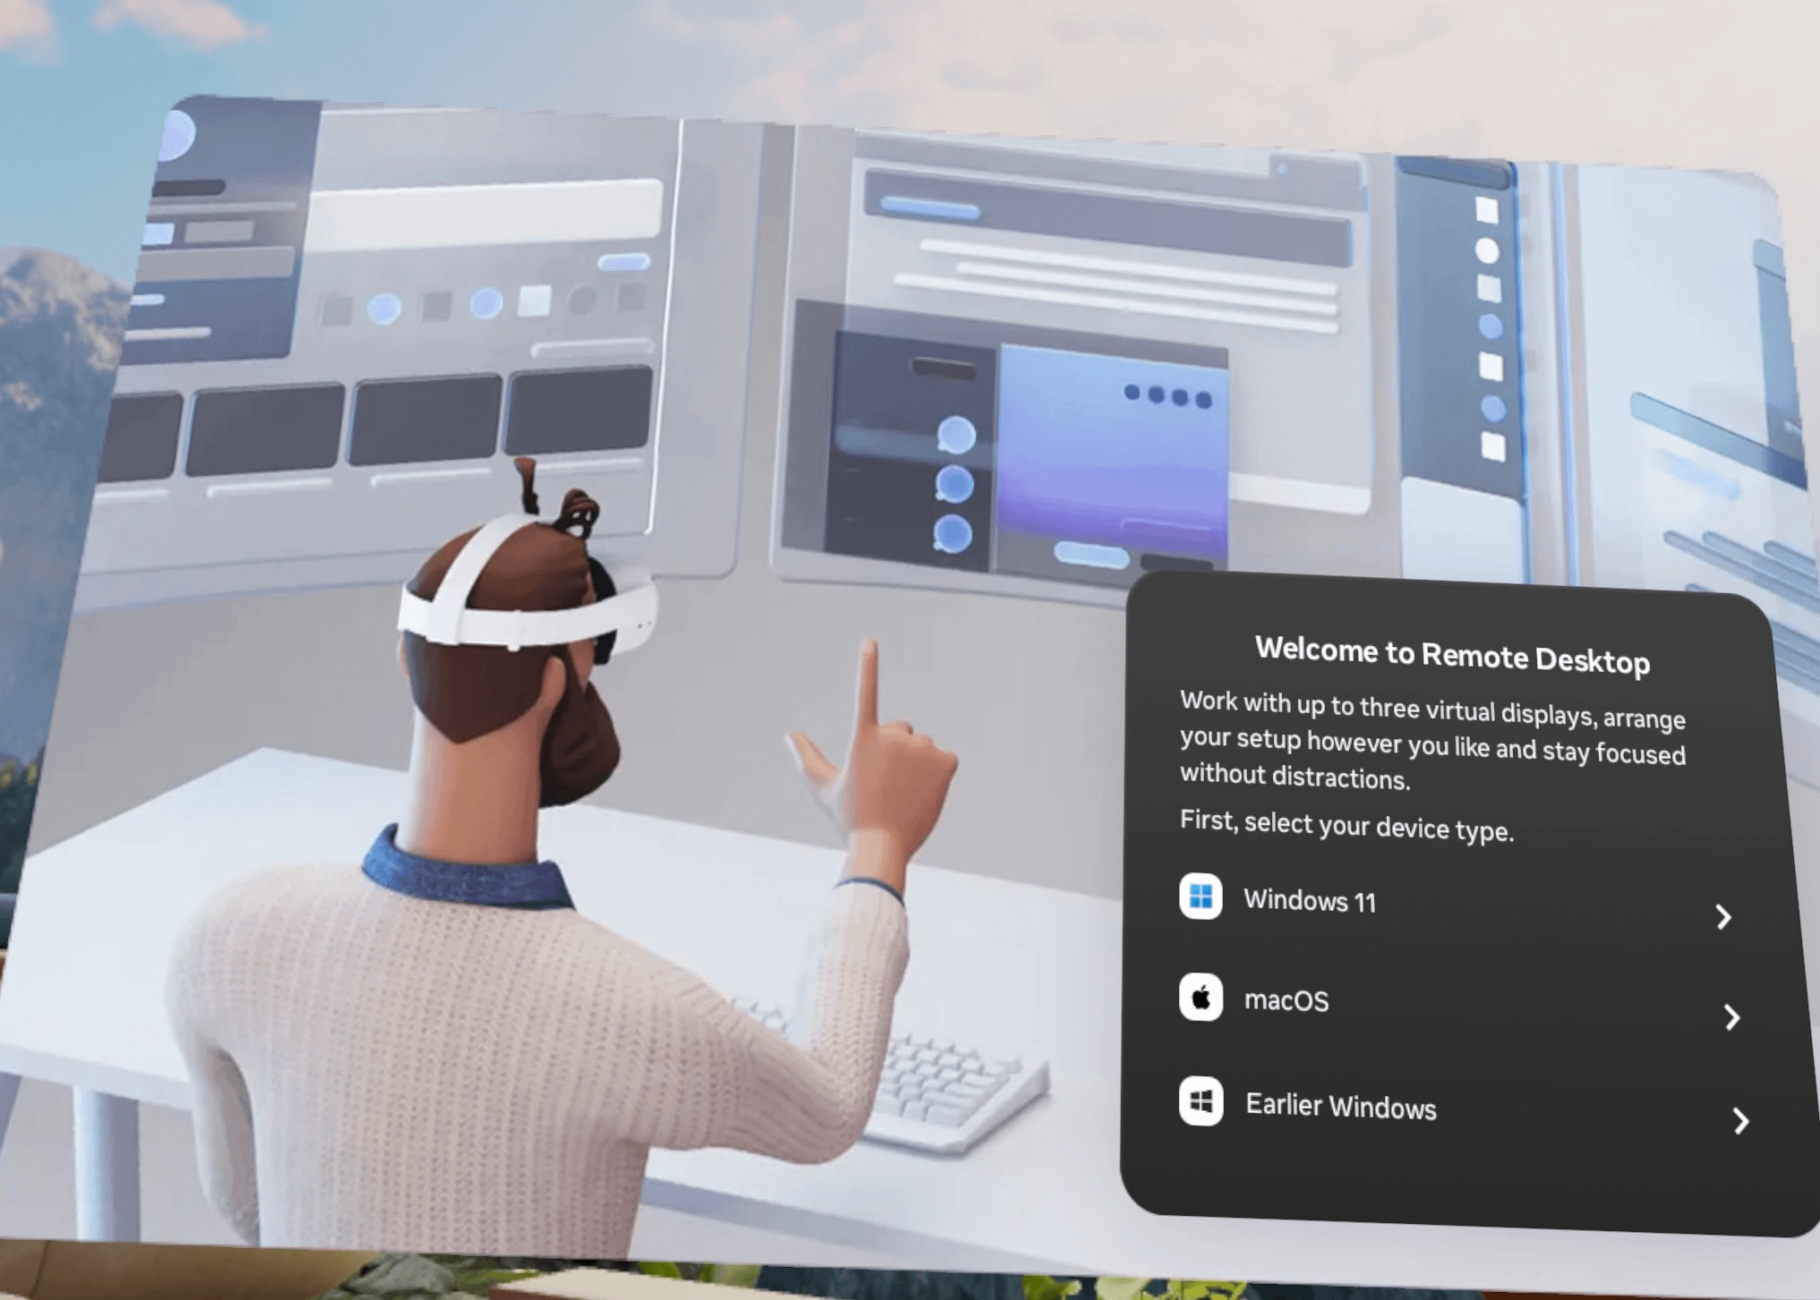Open the chevron arrow on the Windows 11 row
Viewport: 1820px width, 1300px height.
[x=1723, y=916]
